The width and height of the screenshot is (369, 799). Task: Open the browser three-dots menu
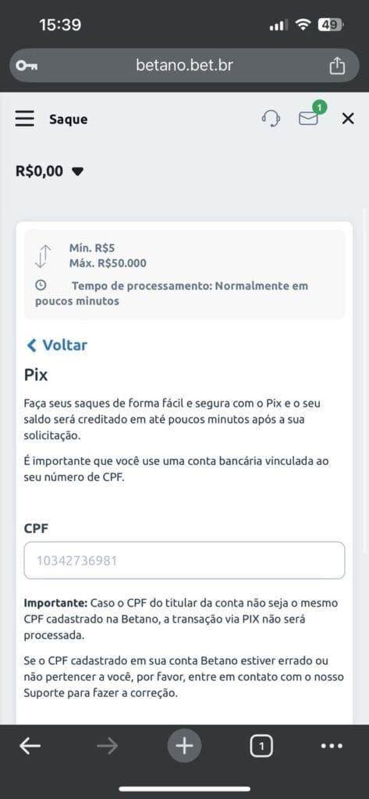(332, 747)
